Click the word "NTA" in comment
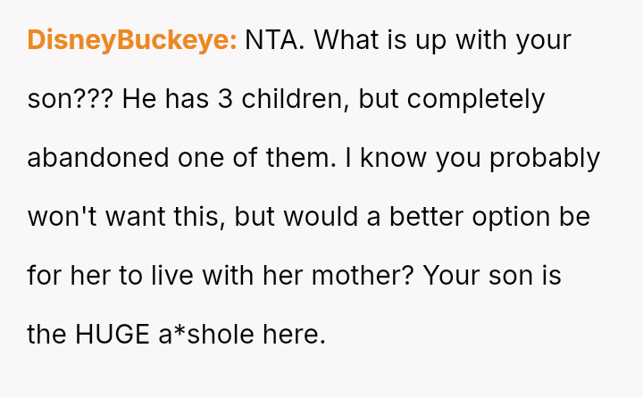Image resolution: width=643 pixels, height=398 pixels. click(x=273, y=40)
